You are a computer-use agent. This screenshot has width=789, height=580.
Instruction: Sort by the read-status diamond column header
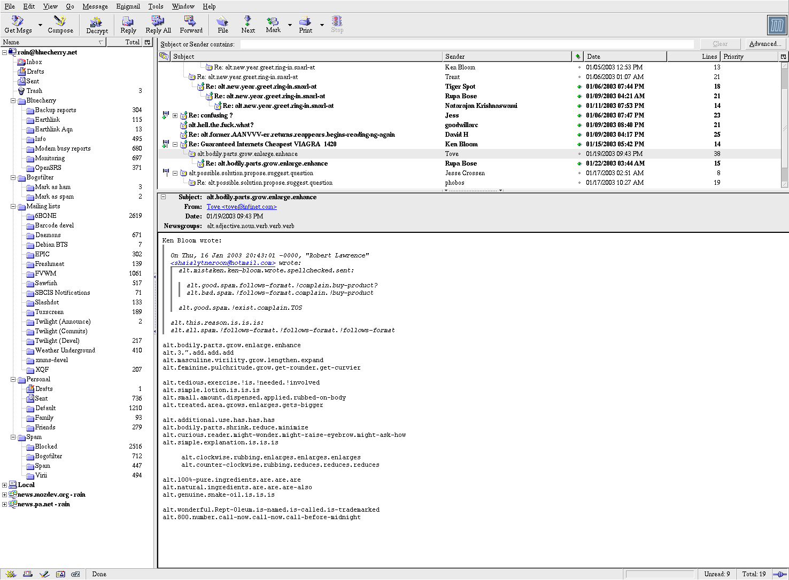tap(578, 56)
